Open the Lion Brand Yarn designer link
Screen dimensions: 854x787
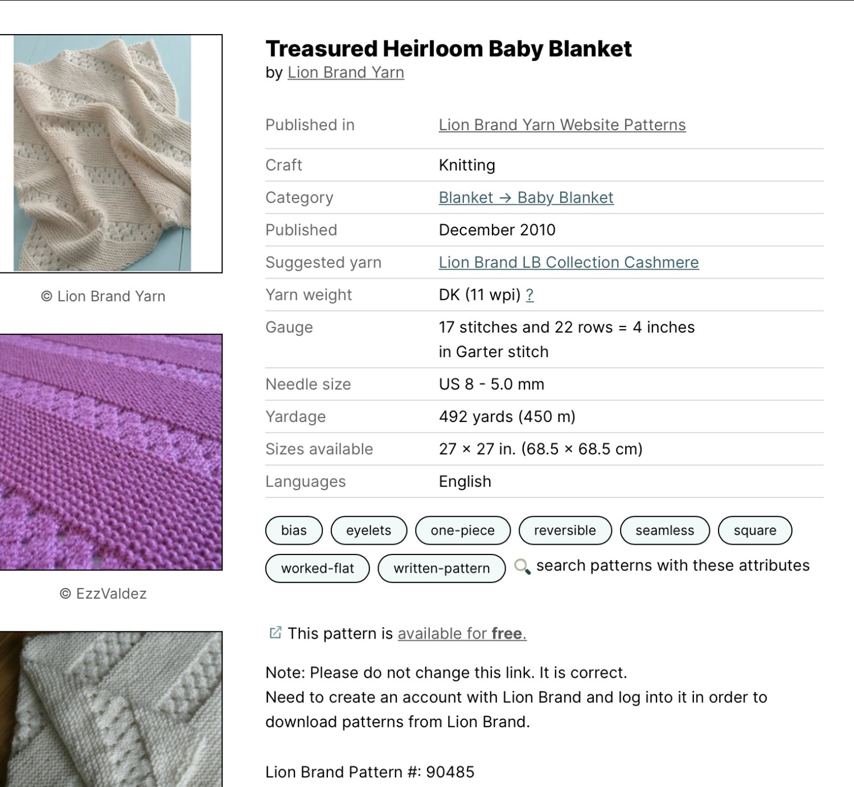tap(346, 73)
